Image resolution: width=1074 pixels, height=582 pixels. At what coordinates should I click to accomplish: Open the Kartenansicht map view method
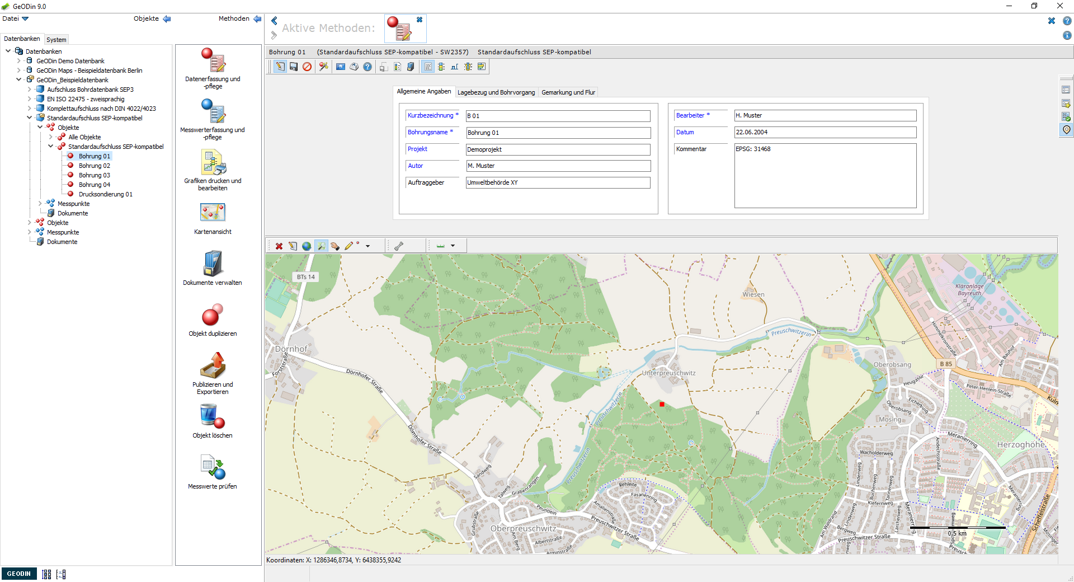point(213,218)
